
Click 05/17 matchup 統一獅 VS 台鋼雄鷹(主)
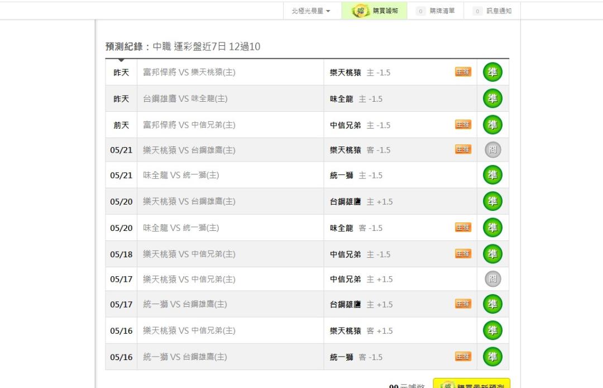click(185, 304)
